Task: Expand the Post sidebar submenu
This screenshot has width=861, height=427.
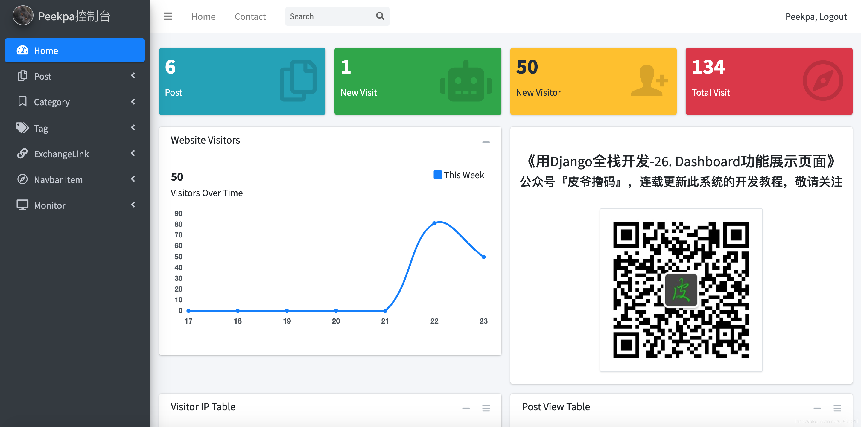Action: (x=133, y=76)
